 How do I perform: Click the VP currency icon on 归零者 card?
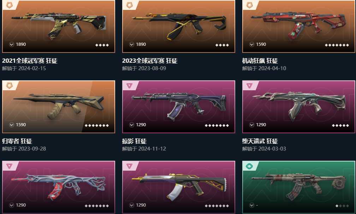point(12,125)
